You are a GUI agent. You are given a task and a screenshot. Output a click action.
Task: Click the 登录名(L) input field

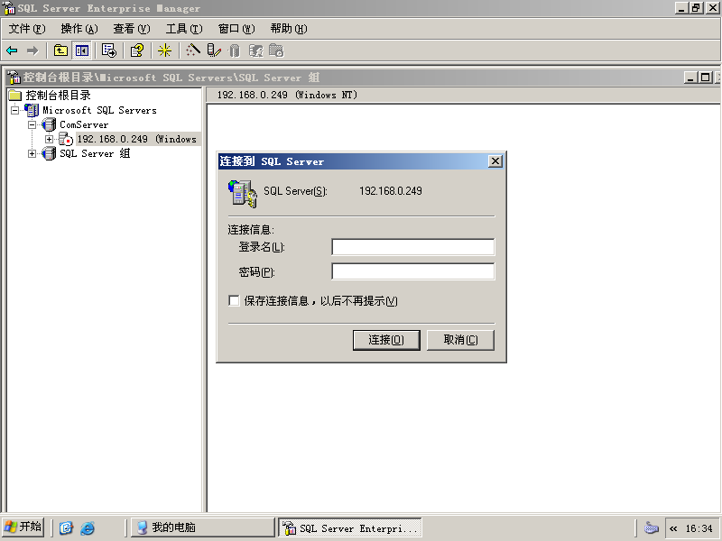pos(413,247)
